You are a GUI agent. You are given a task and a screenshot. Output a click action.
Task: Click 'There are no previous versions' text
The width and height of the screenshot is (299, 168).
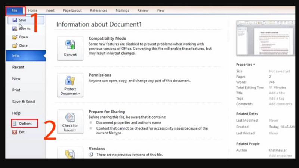click(129, 155)
